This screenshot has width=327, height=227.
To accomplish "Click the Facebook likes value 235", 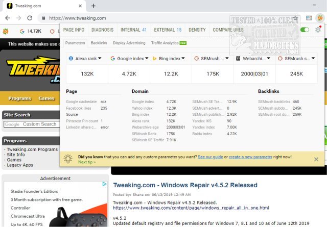I will point(104,108).
